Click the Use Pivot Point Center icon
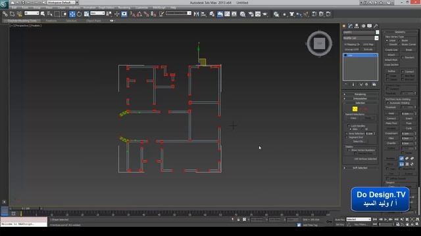 coord(109,14)
